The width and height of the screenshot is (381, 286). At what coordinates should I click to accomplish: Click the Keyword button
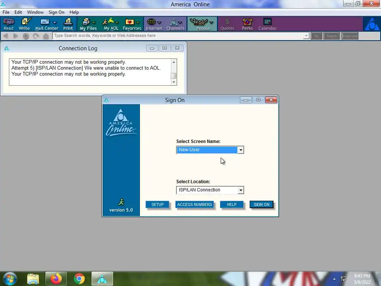pos(350,36)
